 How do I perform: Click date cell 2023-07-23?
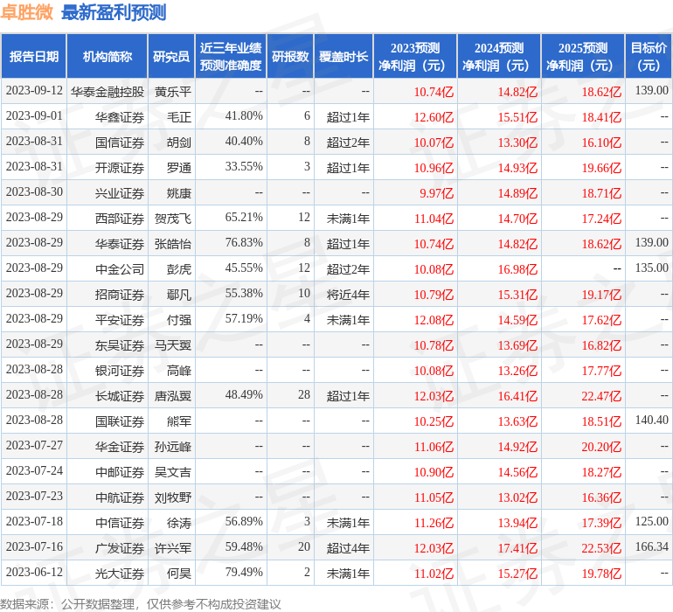[x=34, y=496]
